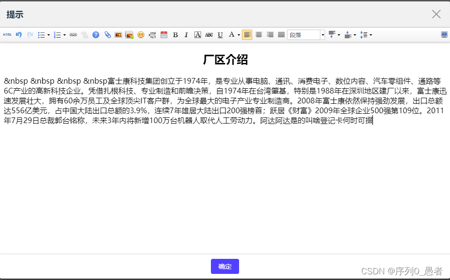Open the insert date calendar tool
Image resolution: width=450 pixels, height=280 pixels.
click(x=163, y=34)
